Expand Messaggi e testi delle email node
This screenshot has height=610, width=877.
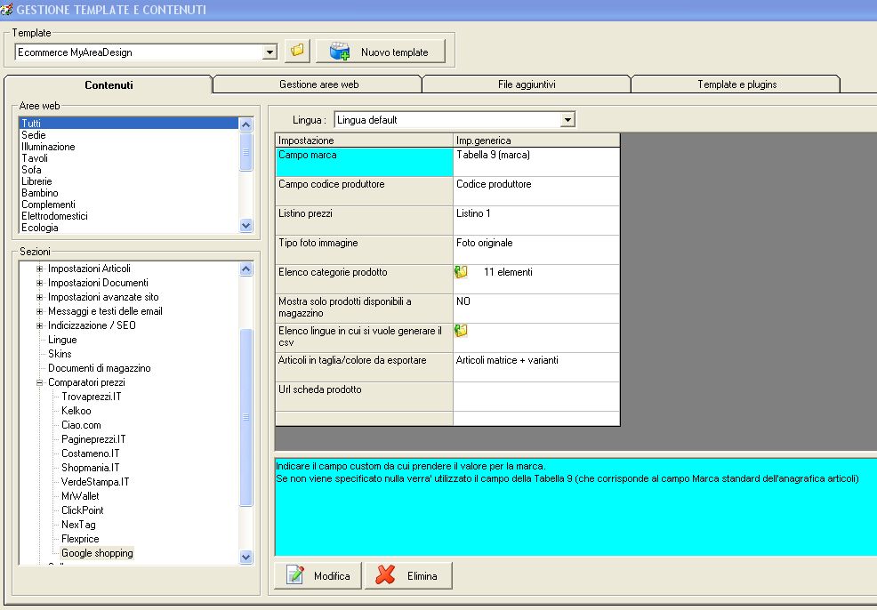pyautogui.click(x=40, y=311)
